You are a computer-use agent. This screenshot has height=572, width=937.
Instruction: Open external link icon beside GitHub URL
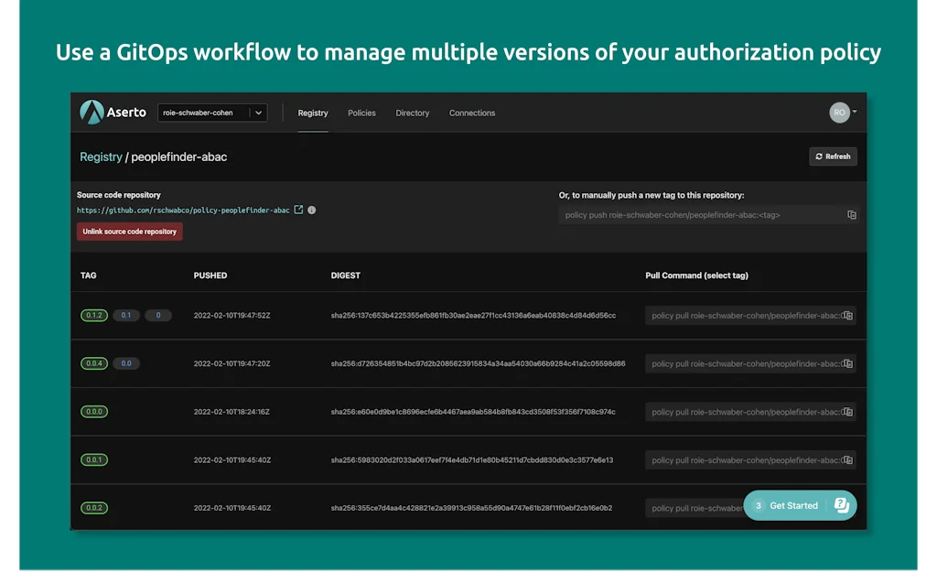pyautogui.click(x=298, y=210)
